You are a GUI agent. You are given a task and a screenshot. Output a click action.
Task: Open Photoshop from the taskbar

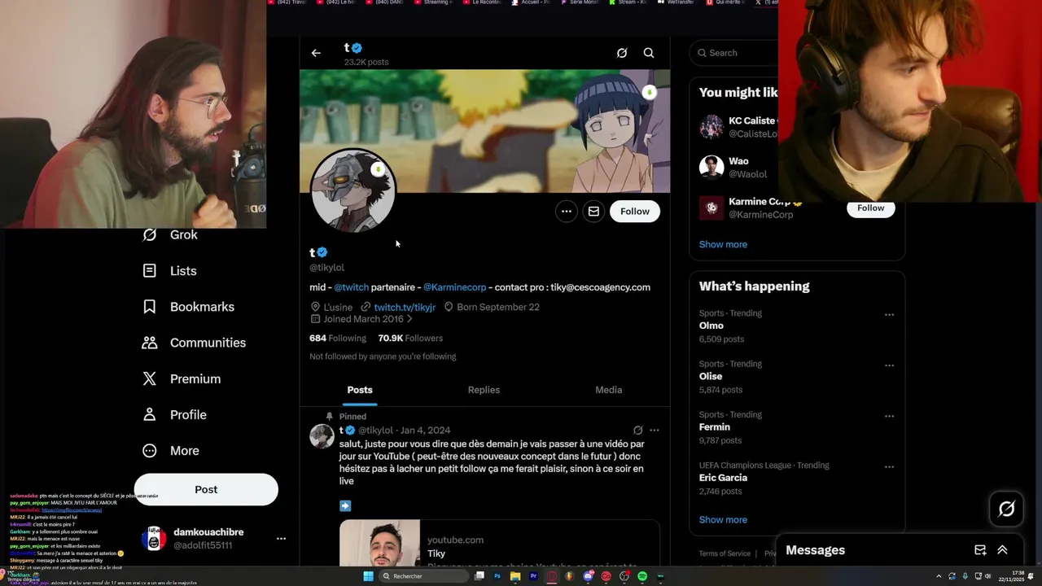click(497, 576)
